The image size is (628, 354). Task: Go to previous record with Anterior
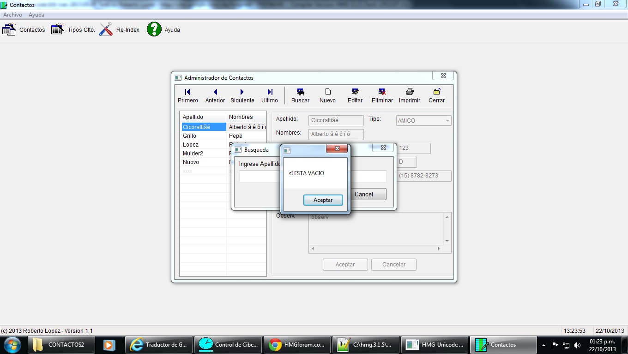pyautogui.click(x=215, y=96)
